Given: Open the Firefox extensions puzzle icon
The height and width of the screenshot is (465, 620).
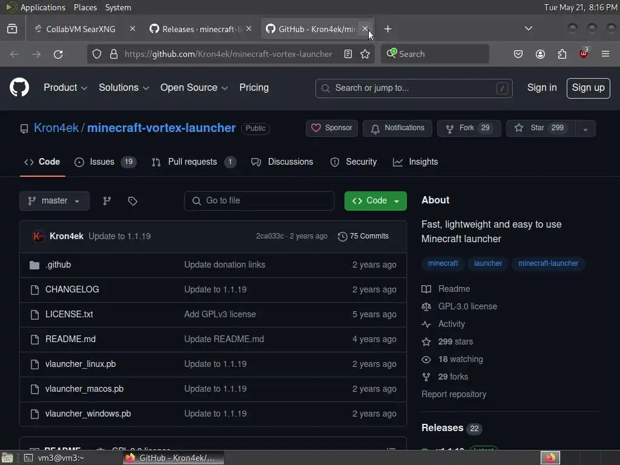Looking at the screenshot, I should point(562,54).
